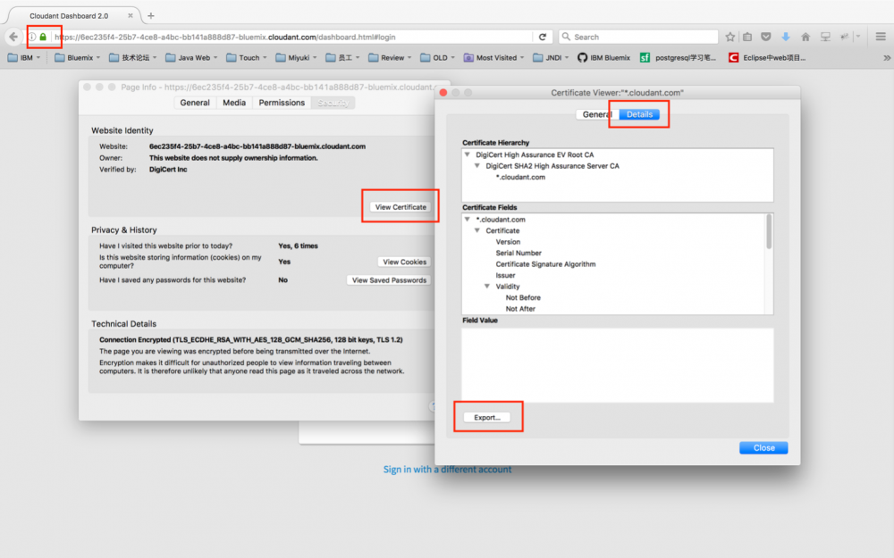Image resolution: width=894 pixels, height=558 pixels.
Task: Open the Java Web bookmarks folder
Action: [191, 57]
